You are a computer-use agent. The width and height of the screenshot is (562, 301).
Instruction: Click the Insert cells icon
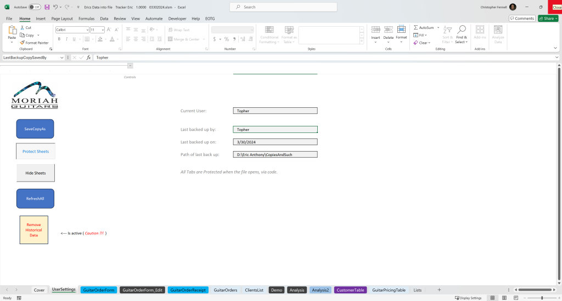375,30
